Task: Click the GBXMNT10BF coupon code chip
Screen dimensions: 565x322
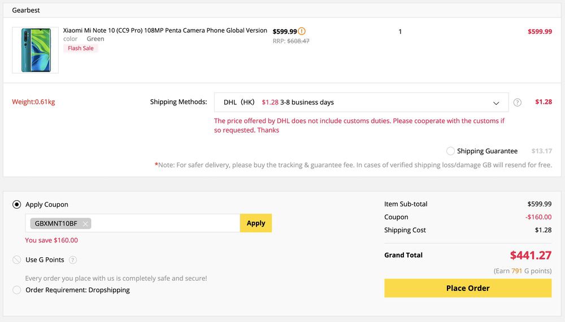Action: (x=55, y=224)
